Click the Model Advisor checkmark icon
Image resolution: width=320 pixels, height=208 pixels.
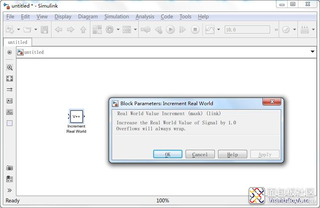click(x=286, y=29)
